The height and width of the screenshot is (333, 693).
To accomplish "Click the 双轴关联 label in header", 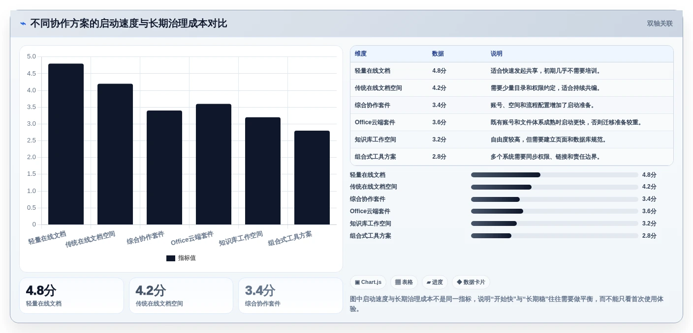I will (660, 24).
